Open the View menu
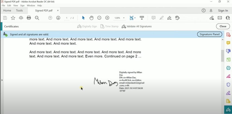 pyautogui.click(x=16, y=5)
